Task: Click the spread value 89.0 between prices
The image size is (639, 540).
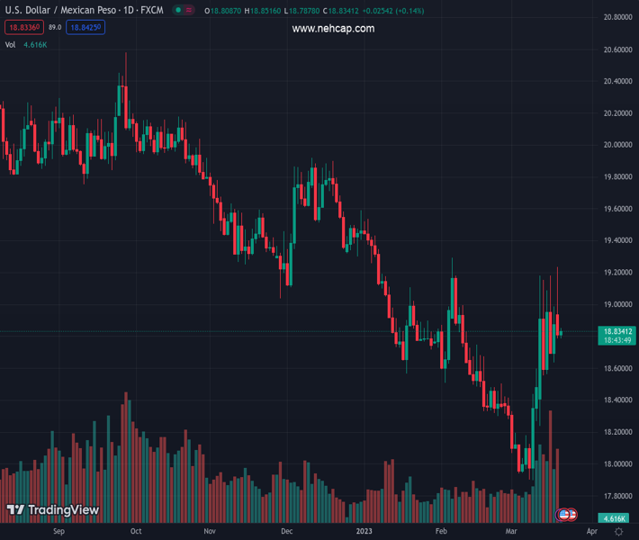Action: [x=55, y=28]
